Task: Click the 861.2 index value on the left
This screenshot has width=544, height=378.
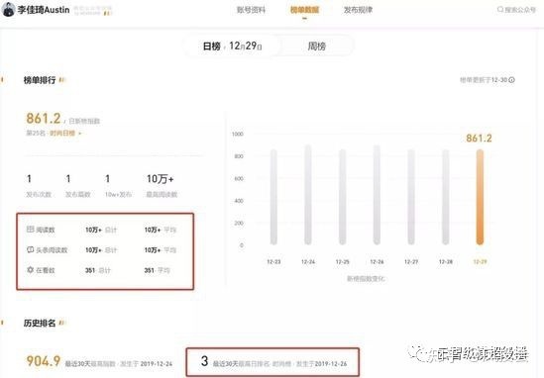Action: [x=44, y=119]
